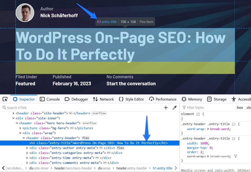
Task: Click Nick Schäferhoff's author avatar
Action: (x=25, y=13)
